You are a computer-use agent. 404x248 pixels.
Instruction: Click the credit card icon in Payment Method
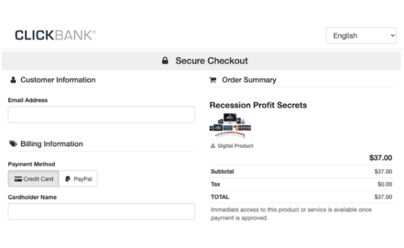pyautogui.click(x=18, y=179)
